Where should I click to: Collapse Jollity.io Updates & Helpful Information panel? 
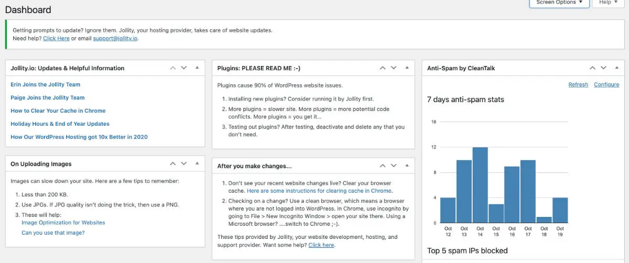point(197,68)
